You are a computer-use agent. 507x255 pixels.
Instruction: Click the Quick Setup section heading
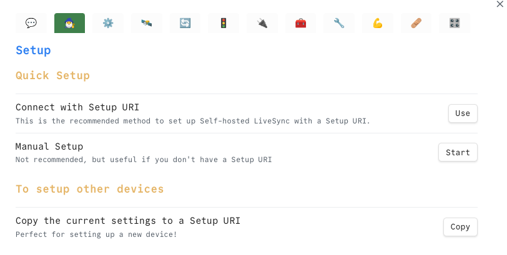[x=52, y=75]
